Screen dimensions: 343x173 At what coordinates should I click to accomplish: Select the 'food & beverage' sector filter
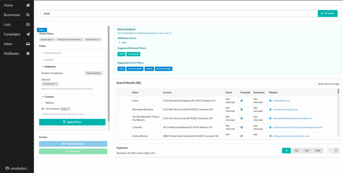[x=163, y=69]
